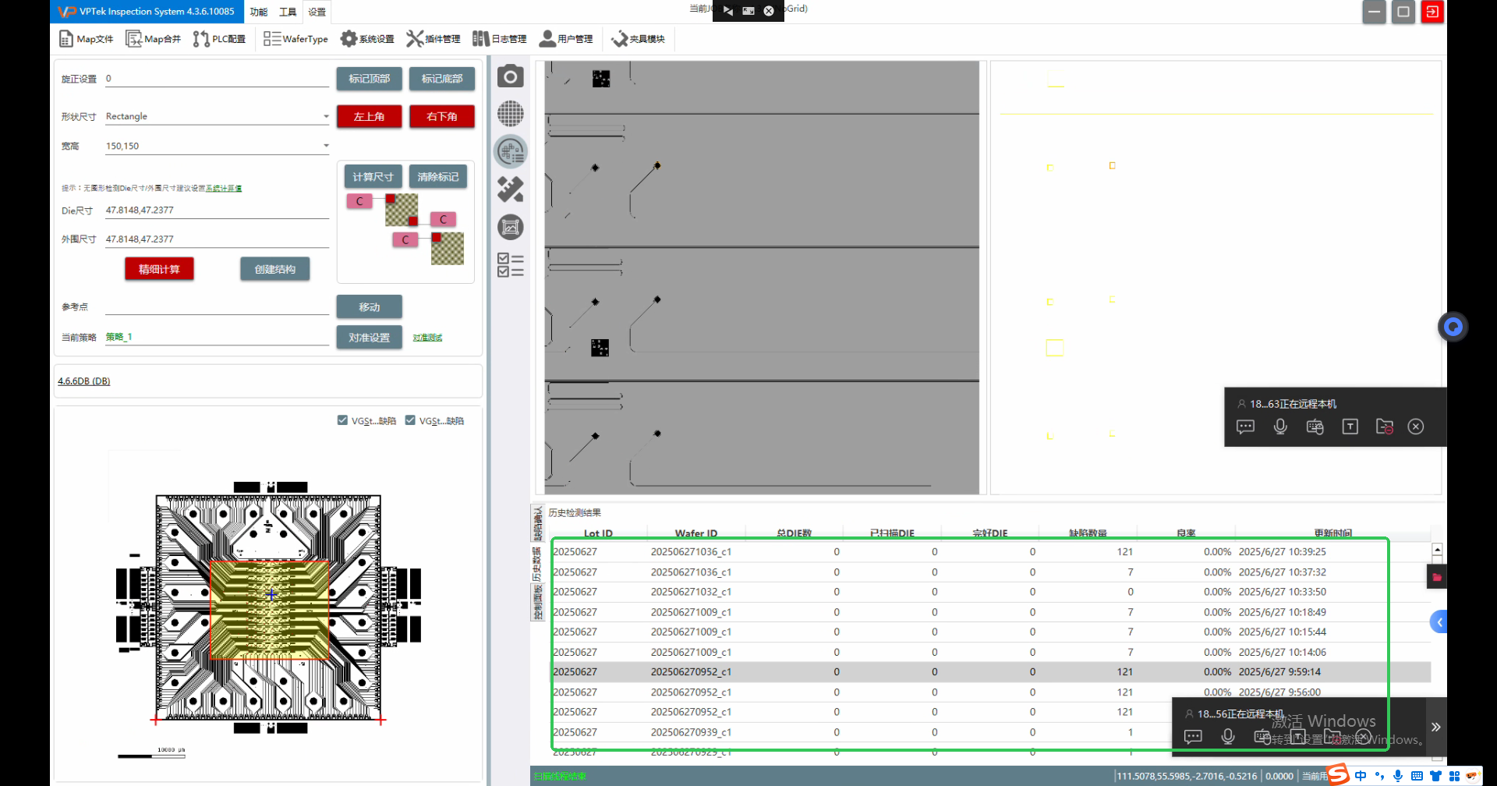Image resolution: width=1497 pixels, height=786 pixels.
Task: Open the 4.6.6DB (DB) link
Action: pos(84,381)
